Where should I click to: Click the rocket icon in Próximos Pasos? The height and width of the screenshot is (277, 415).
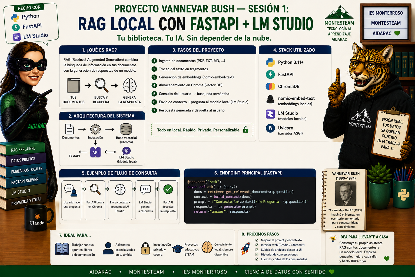(x=245, y=249)
